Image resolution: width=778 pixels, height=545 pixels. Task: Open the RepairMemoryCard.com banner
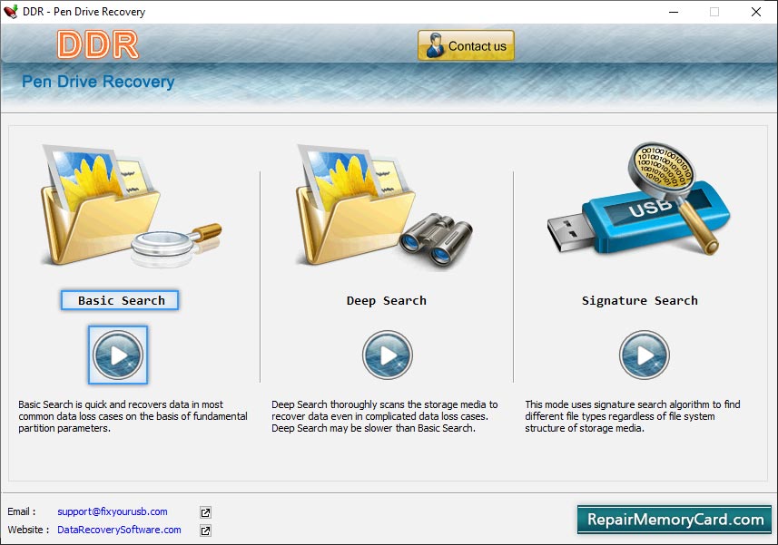tap(675, 520)
